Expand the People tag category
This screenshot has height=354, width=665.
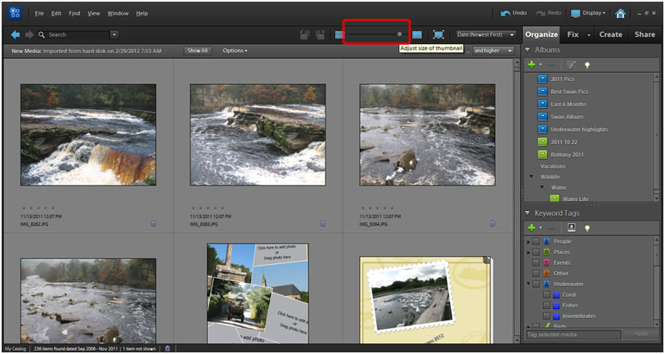(528, 242)
